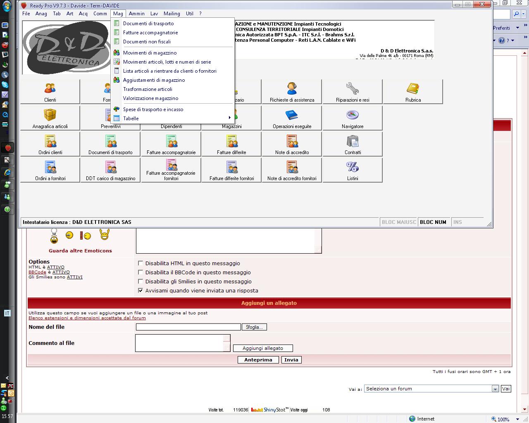
Task: Click the Nome del file input field
Action: 188,327
